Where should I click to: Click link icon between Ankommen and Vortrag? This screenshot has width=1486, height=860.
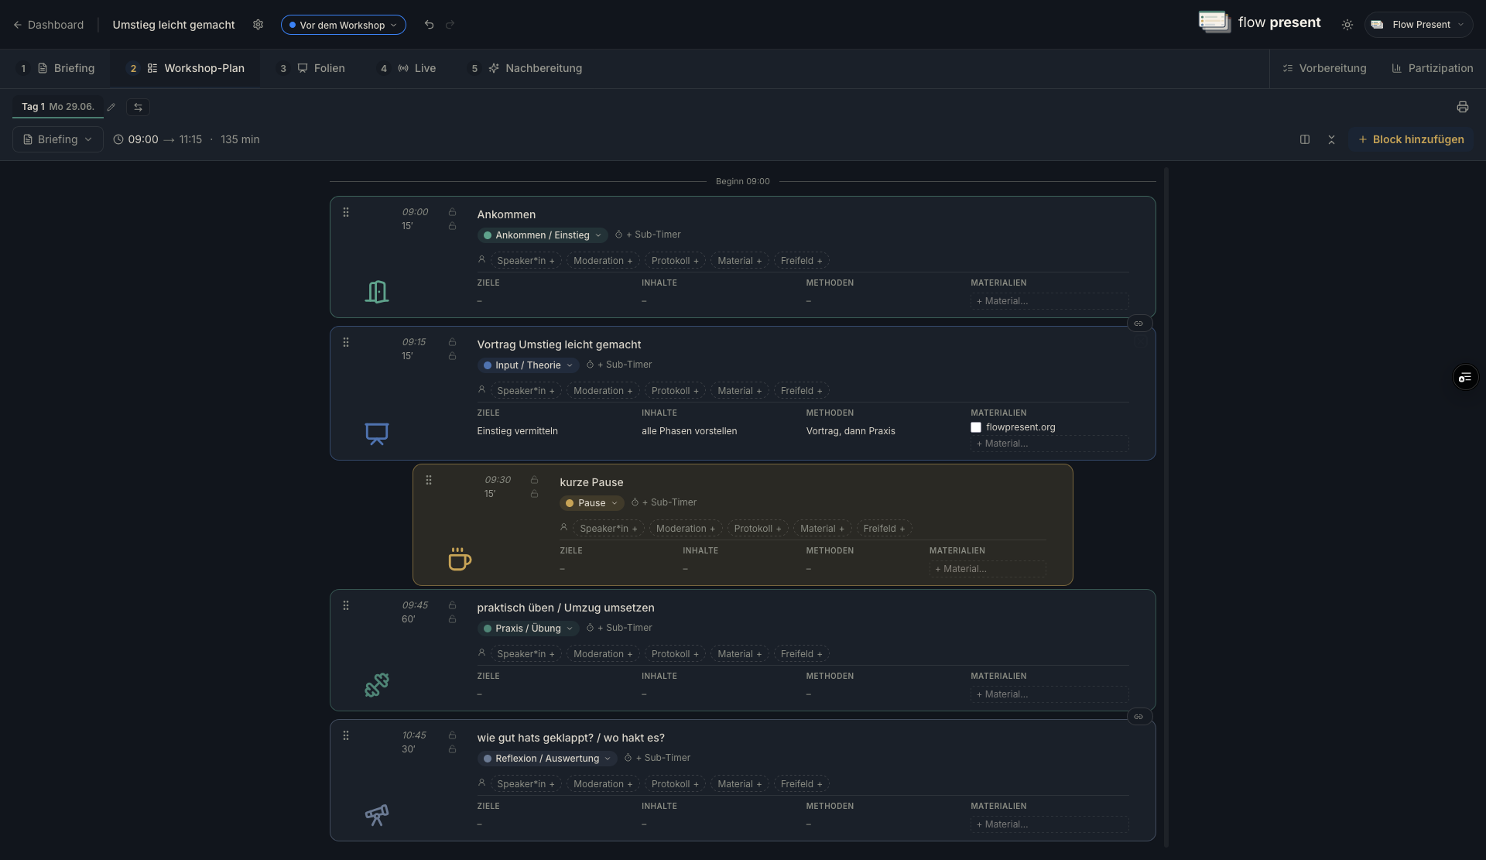1138,324
